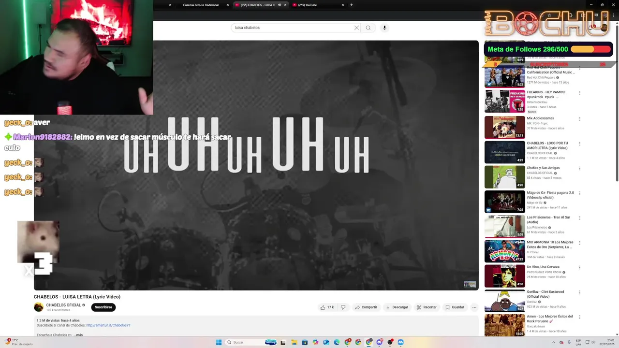Clear the 'luisa chabelos' search text with the X

tap(356, 28)
